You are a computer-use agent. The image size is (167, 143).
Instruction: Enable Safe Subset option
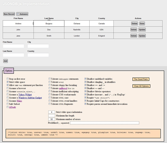point(8,104)
